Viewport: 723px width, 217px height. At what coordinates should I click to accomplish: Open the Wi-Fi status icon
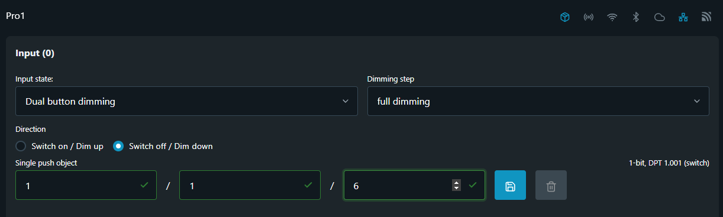click(612, 17)
